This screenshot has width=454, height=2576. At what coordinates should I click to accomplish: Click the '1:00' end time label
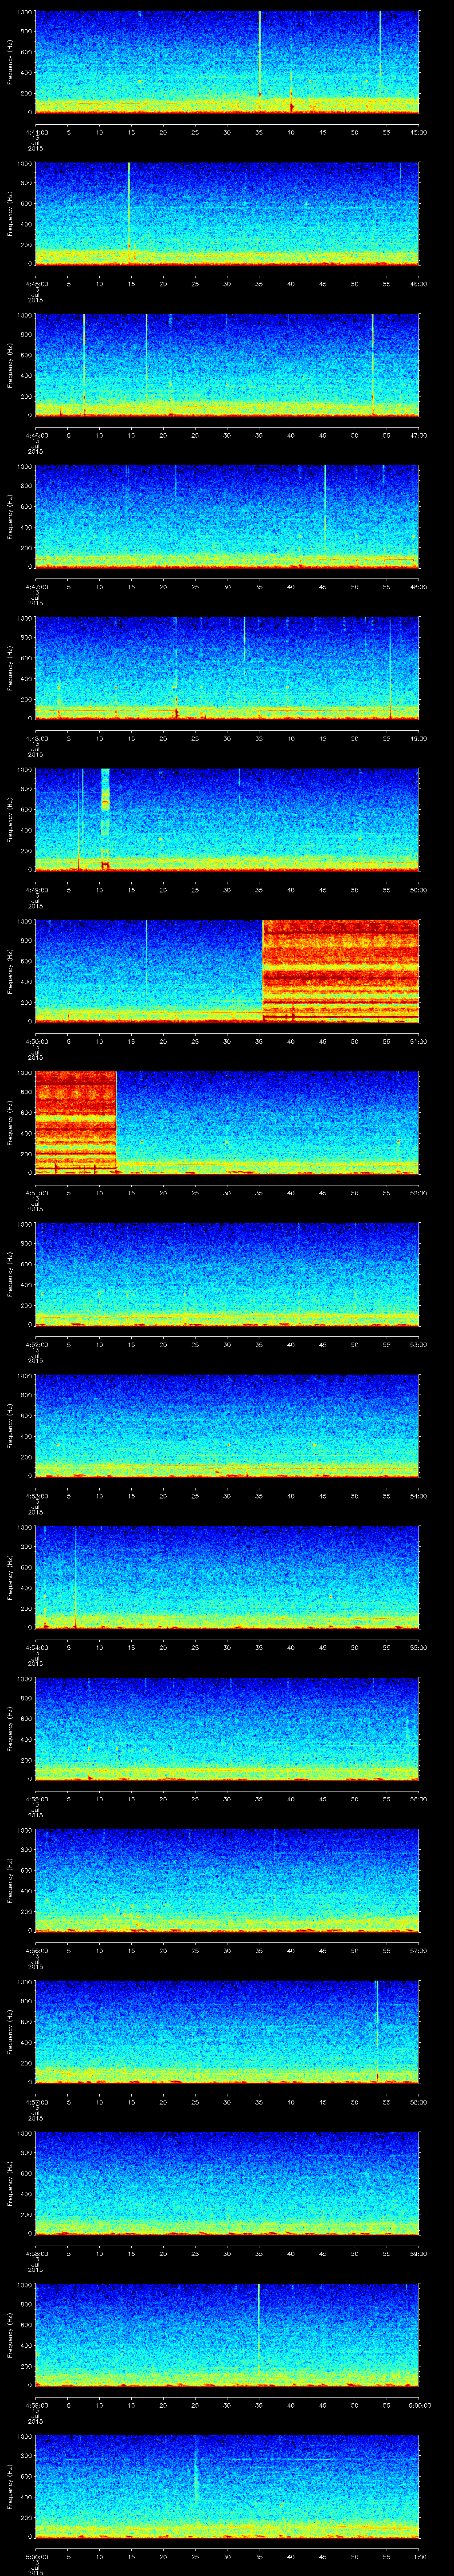pos(419,2556)
